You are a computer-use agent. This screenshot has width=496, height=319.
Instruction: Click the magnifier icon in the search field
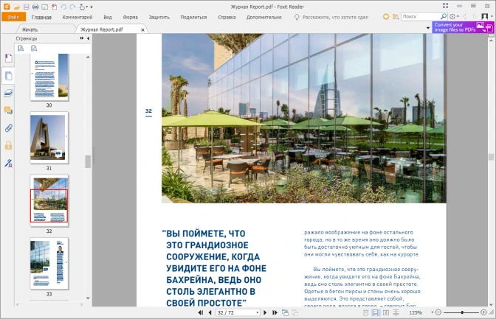(443, 16)
